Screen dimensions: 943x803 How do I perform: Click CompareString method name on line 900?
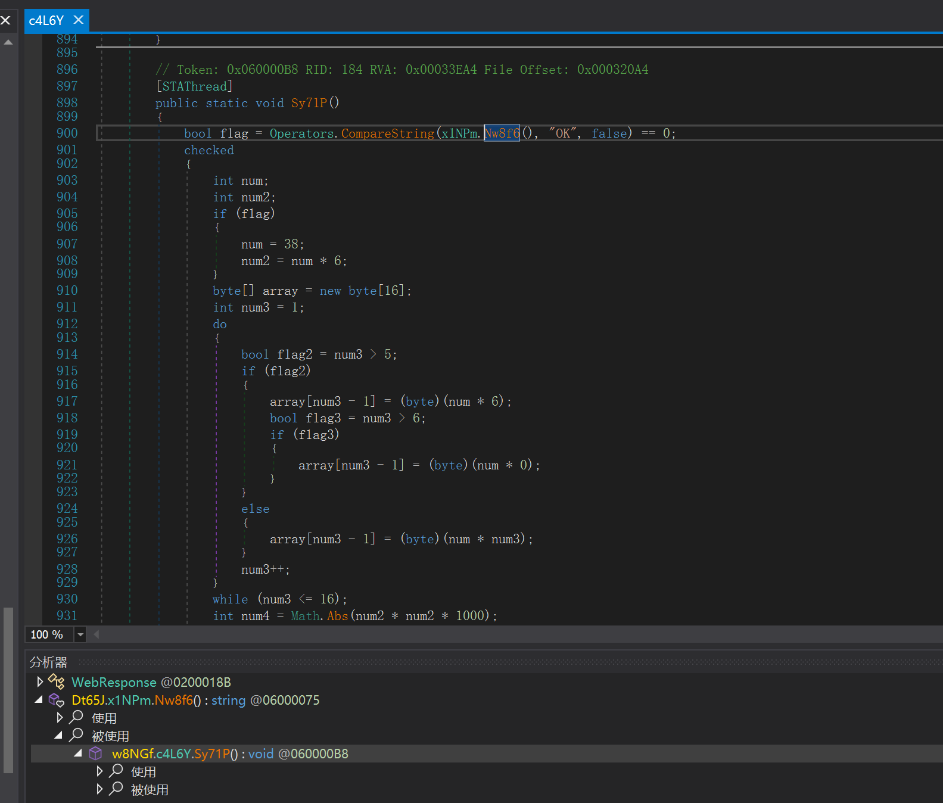[x=387, y=133]
